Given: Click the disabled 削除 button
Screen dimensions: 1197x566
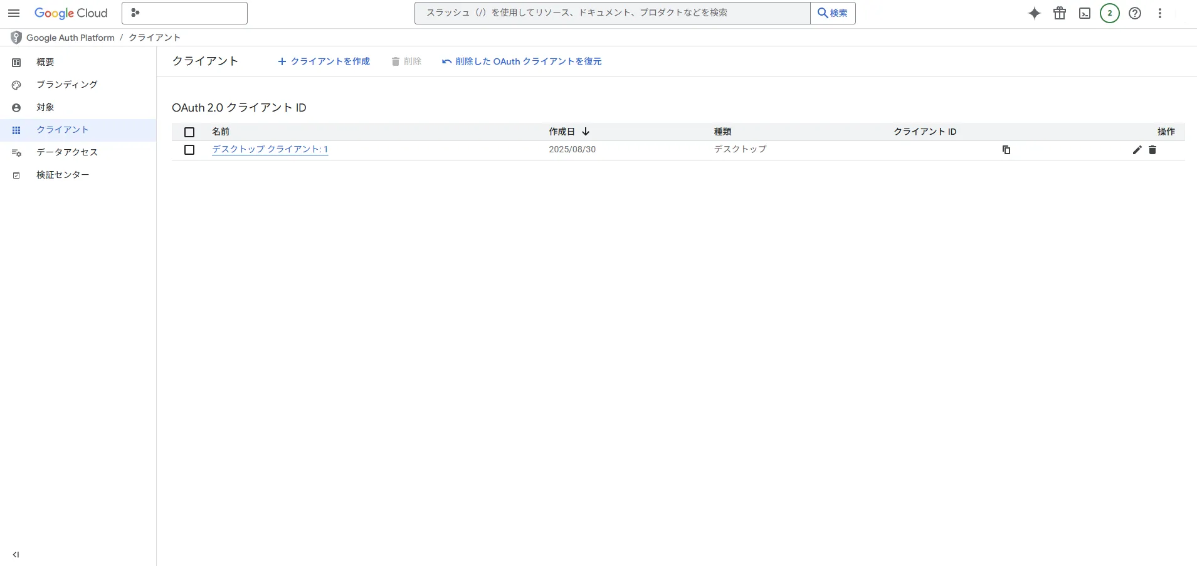Looking at the screenshot, I should click(x=406, y=61).
